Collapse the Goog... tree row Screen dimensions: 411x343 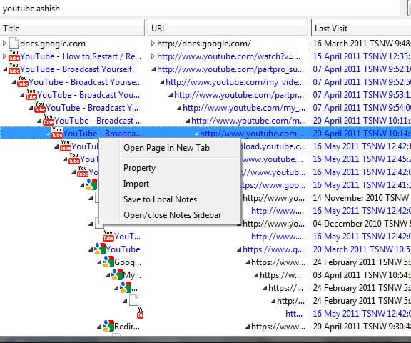pos(99,262)
